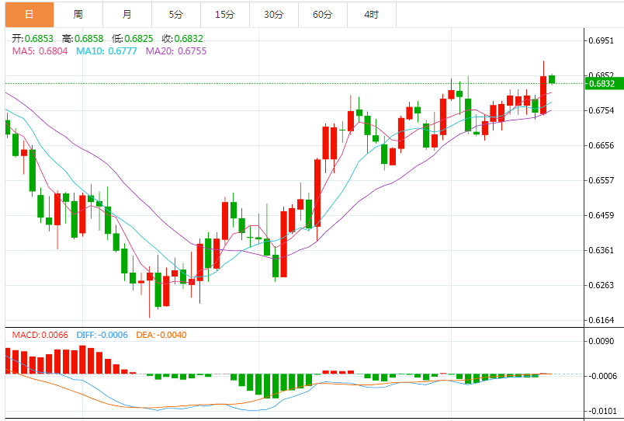This screenshot has height=421, width=624.
Task: Click the 0.6951 price axis label
Action: (x=601, y=40)
